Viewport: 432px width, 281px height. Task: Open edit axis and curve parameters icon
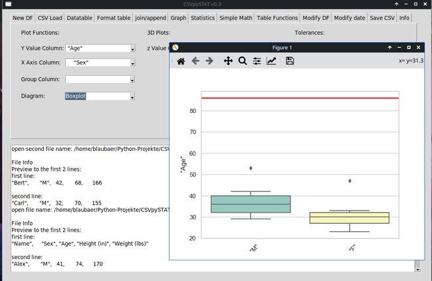(x=271, y=61)
